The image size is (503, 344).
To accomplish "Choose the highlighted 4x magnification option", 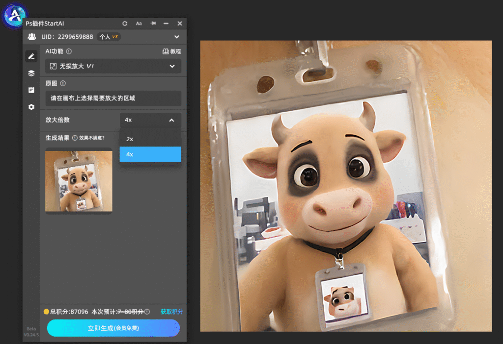I will pyautogui.click(x=150, y=154).
